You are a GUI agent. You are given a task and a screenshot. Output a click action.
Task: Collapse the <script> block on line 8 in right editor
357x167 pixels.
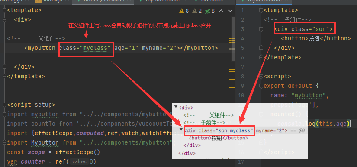coord(261,76)
